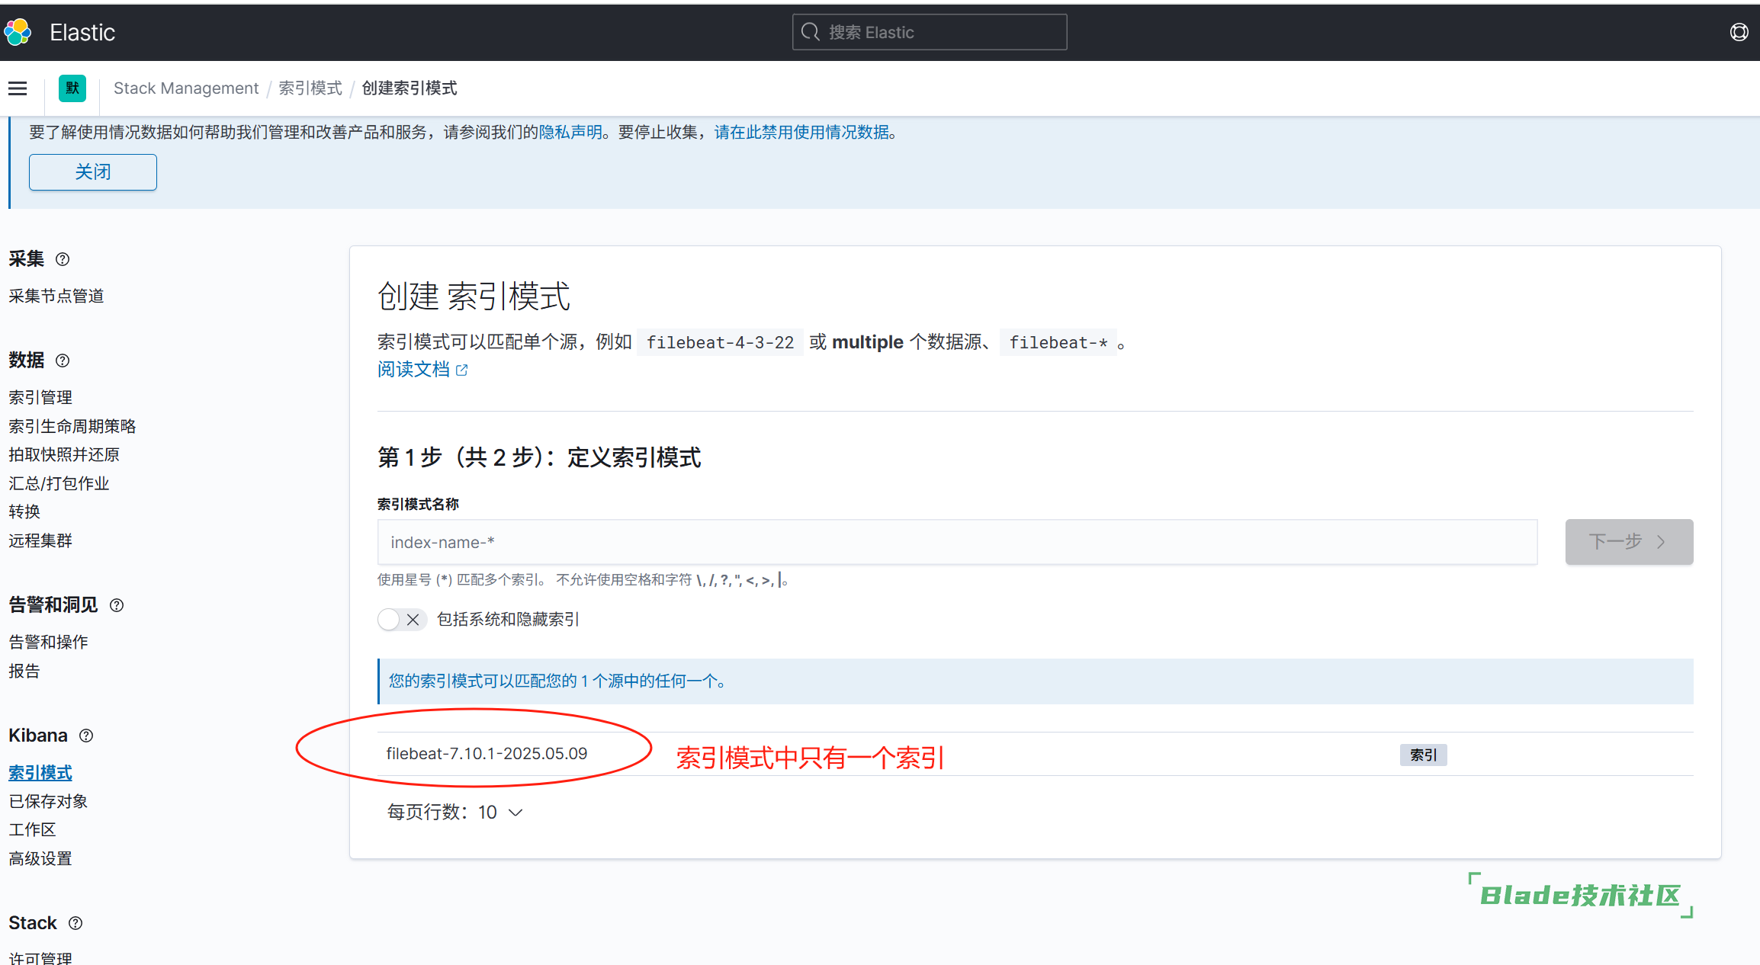The image size is (1760, 965).
Task: Click the Elastic logo icon
Action: pos(18,32)
